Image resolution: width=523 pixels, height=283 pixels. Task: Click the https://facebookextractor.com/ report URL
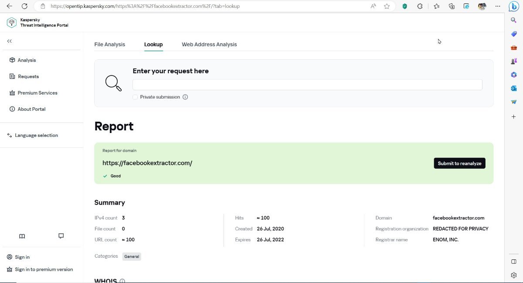tap(147, 163)
